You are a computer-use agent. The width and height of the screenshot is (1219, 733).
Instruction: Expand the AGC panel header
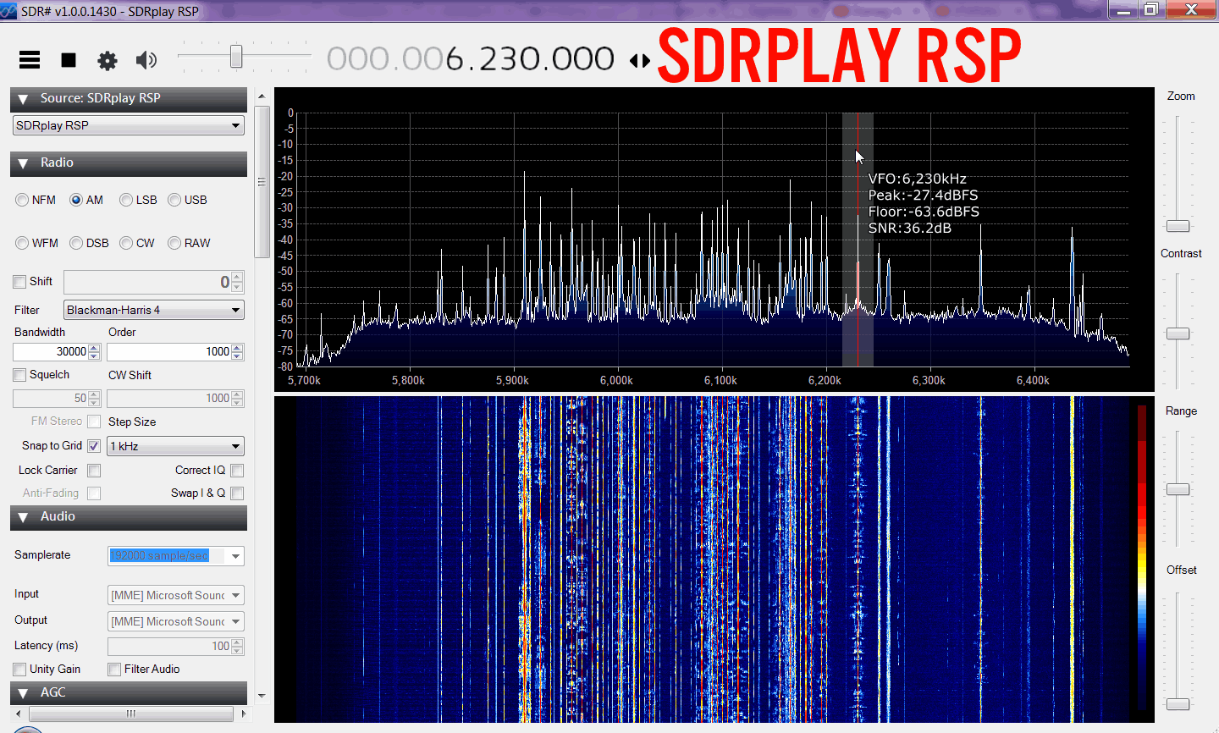pyautogui.click(x=24, y=693)
